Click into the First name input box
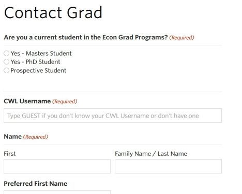242x194 pixels. [x=57, y=166]
